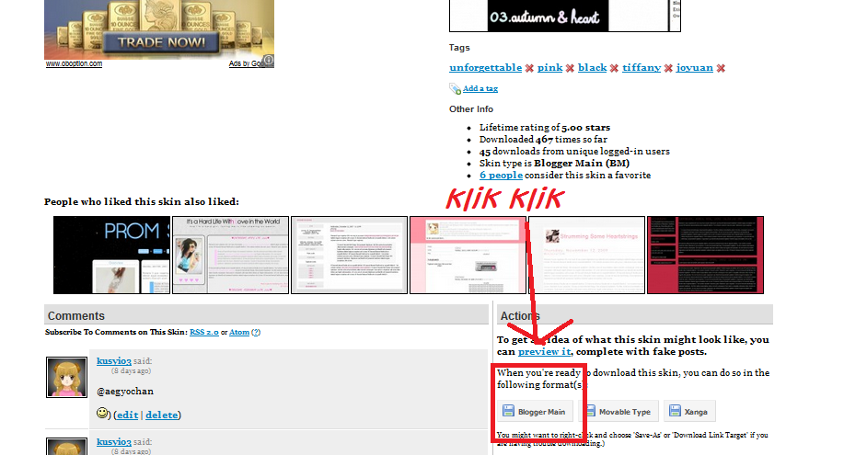Download skin in Blogger Main format

click(535, 412)
